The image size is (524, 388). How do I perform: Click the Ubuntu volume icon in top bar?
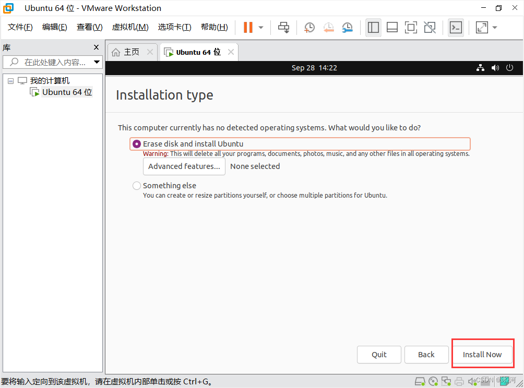(495, 68)
